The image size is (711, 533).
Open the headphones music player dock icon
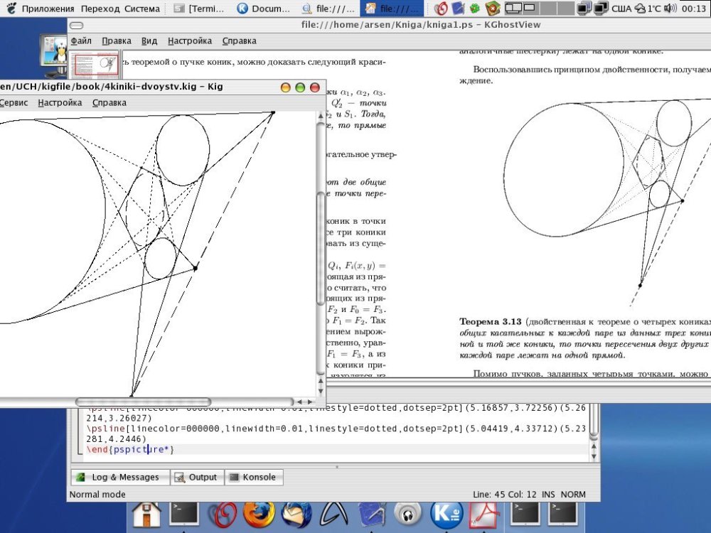408,516
